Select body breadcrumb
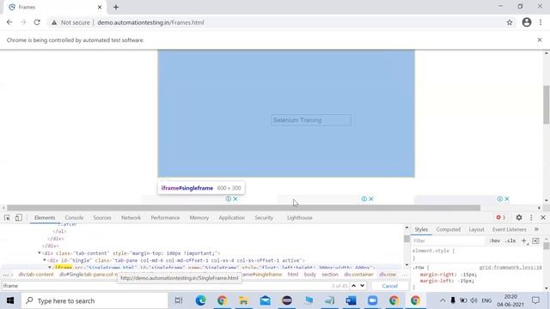The width and height of the screenshot is (550, 309). 309,275
